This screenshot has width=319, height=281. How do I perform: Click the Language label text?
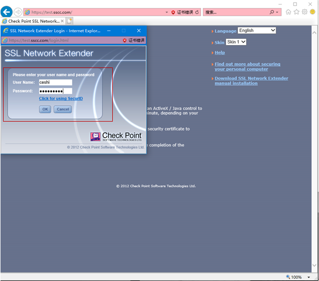[226, 31]
